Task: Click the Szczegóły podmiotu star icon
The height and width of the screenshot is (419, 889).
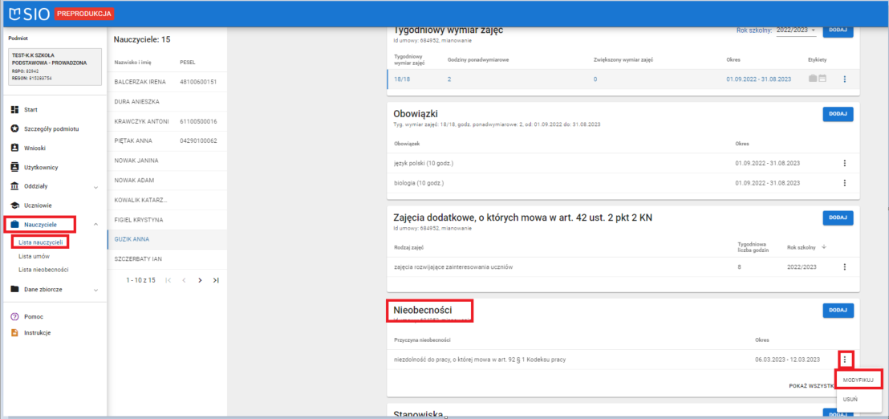Action: point(14,128)
